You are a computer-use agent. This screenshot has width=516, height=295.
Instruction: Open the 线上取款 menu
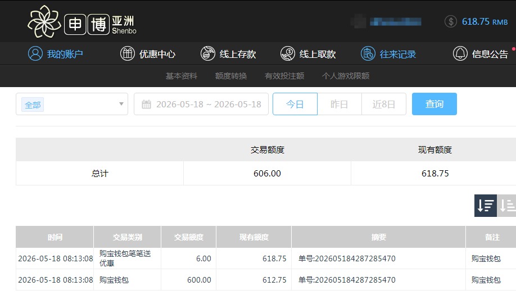coord(318,54)
